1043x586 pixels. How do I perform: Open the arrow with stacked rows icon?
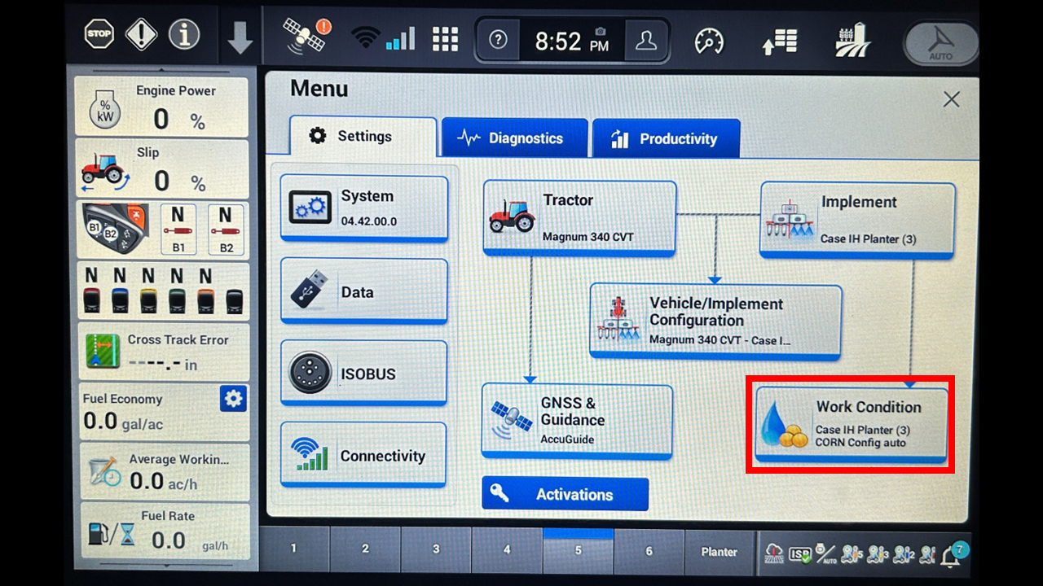pyautogui.click(x=779, y=41)
